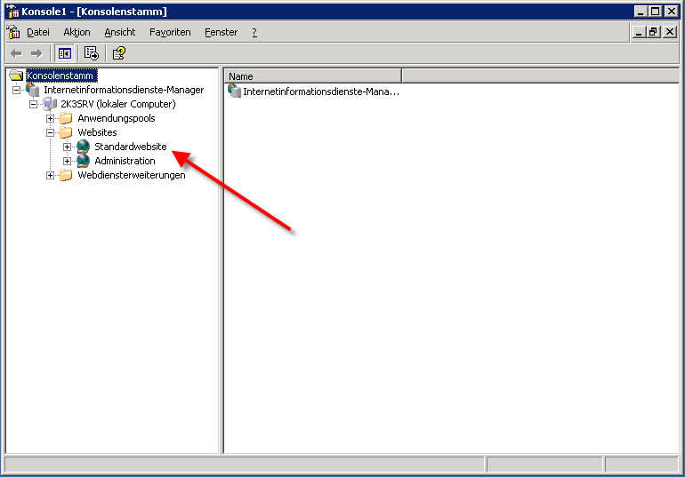Open the Datei menu
The width and height of the screenshot is (685, 477).
(38, 32)
